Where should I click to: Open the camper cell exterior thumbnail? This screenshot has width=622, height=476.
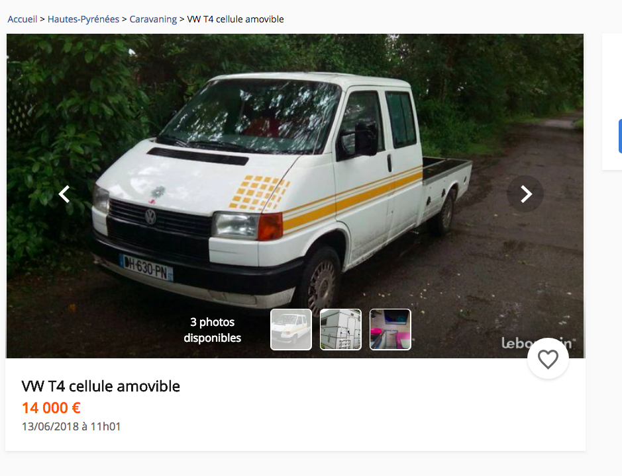340,329
